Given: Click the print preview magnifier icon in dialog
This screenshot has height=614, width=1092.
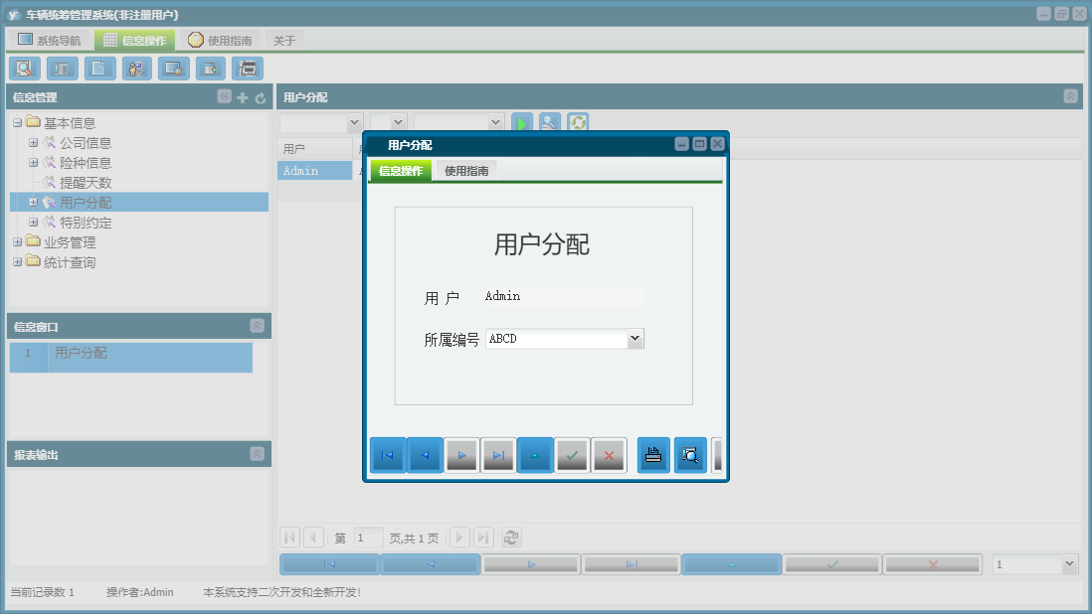Looking at the screenshot, I should (x=690, y=456).
